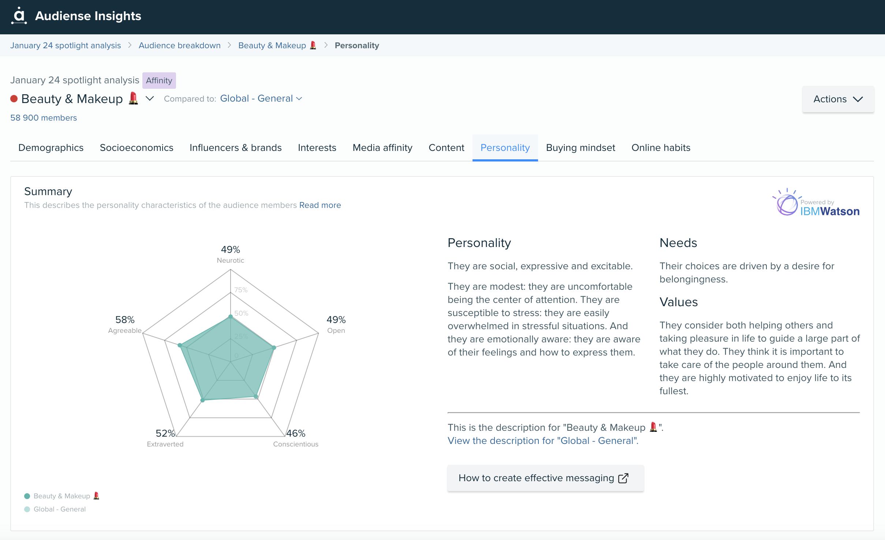Click the Audience breakdown breadcrumb link
This screenshot has height=540, width=885.
[x=179, y=45]
